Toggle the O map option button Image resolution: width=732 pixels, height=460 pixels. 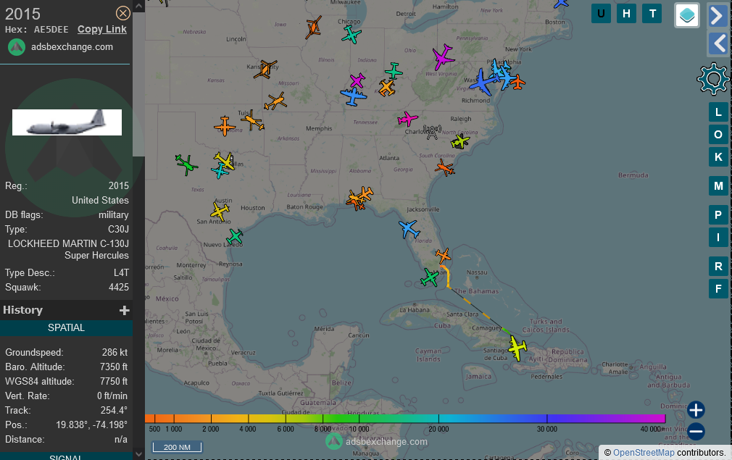pyautogui.click(x=718, y=134)
